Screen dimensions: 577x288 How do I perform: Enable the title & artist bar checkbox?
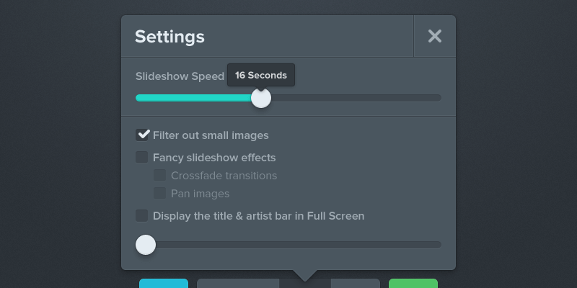coord(142,215)
